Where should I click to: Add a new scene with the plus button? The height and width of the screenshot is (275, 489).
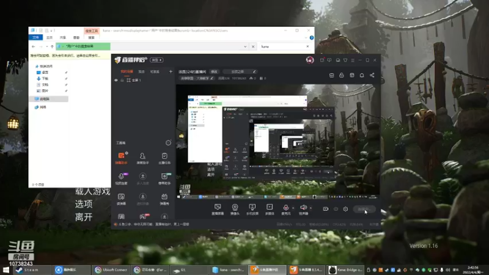[x=171, y=71]
